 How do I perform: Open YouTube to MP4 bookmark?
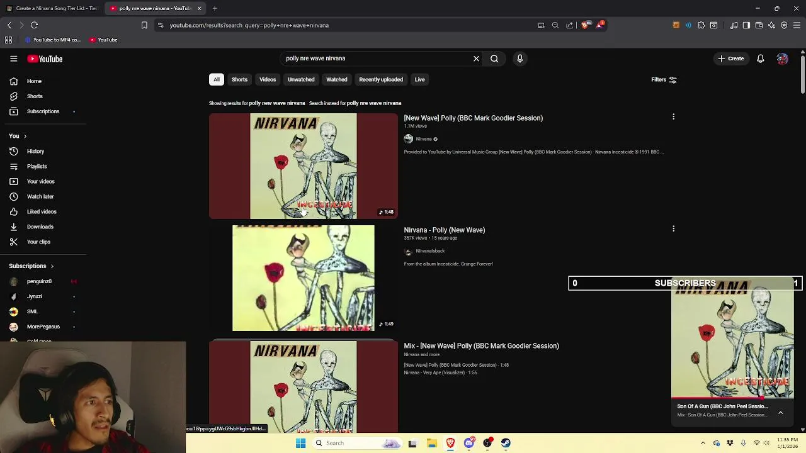click(x=53, y=40)
